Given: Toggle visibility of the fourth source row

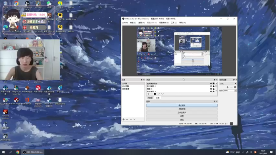Looking at the screenshot, I should [x=211, y=91].
